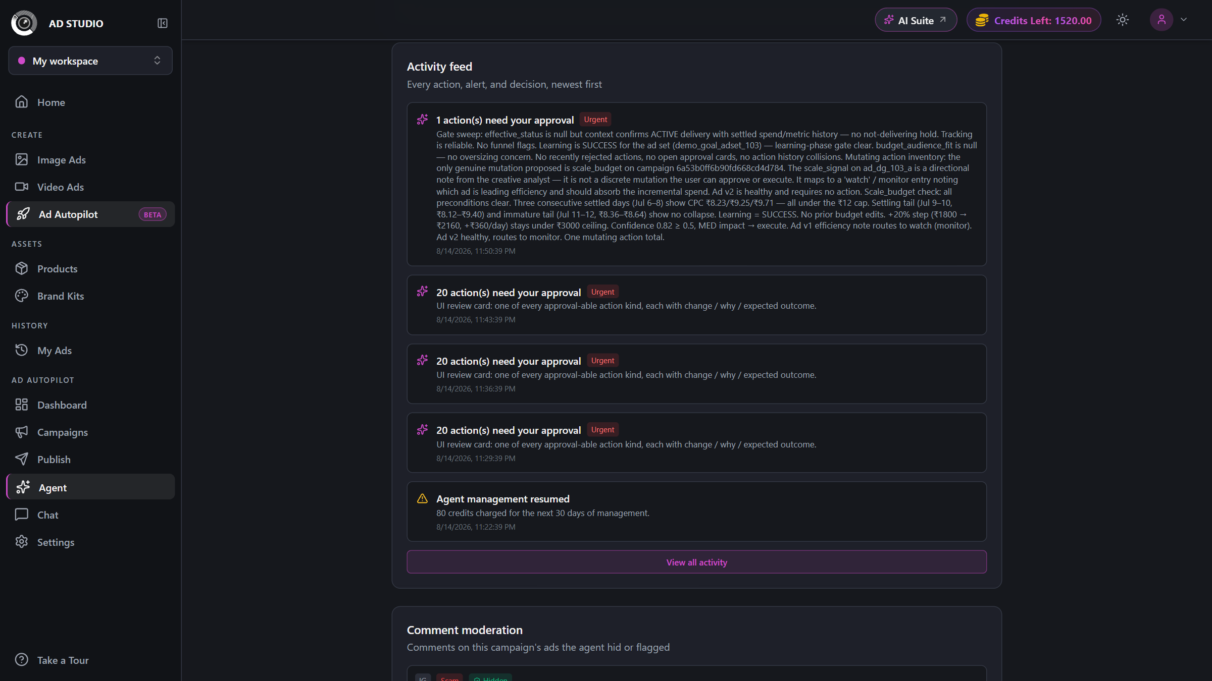Click the user avatar icon
This screenshot has height=681, width=1212.
(1161, 20)
